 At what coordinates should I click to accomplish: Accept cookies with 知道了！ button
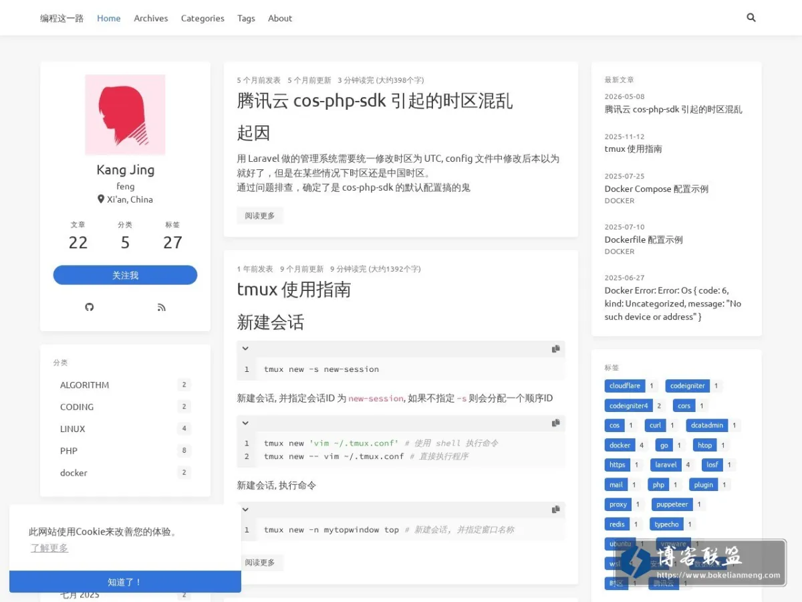[x=125, y=582]
